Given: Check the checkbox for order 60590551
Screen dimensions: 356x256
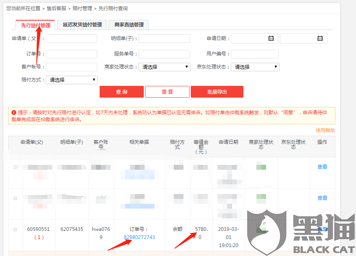Looking at the screenshot, I should (x=15, y=229).
